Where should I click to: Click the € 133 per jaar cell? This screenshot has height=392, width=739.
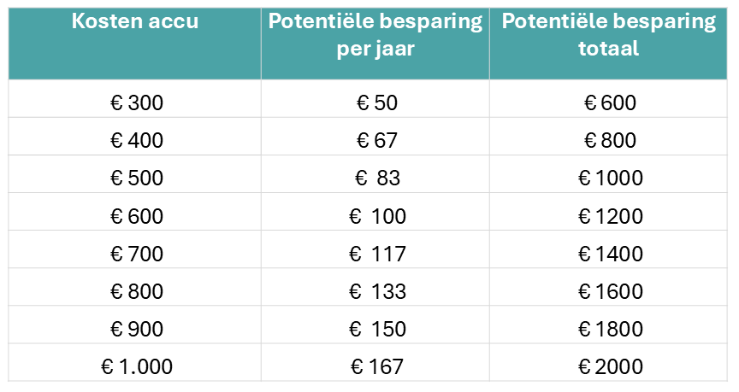click(x=377, y=291)
